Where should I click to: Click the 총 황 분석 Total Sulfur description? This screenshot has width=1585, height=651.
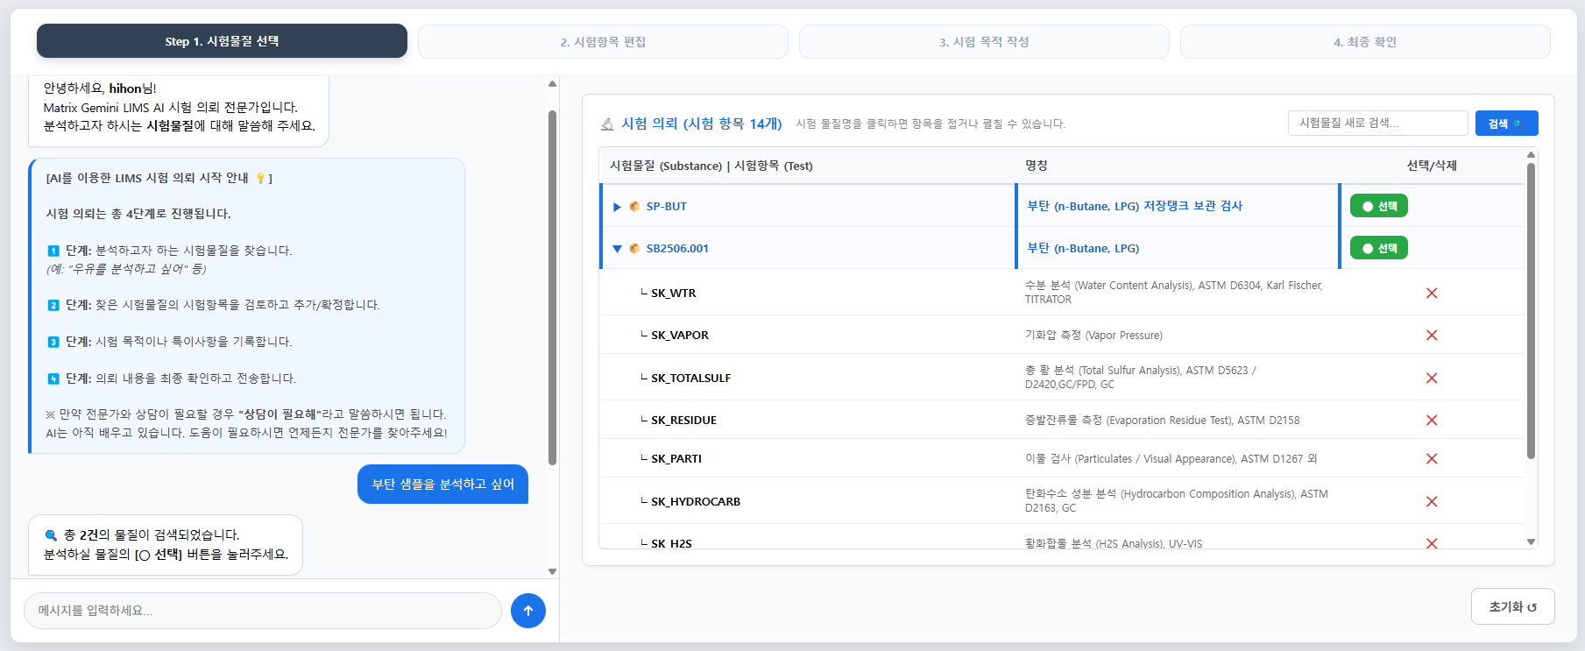click(x=1141, y=378)
